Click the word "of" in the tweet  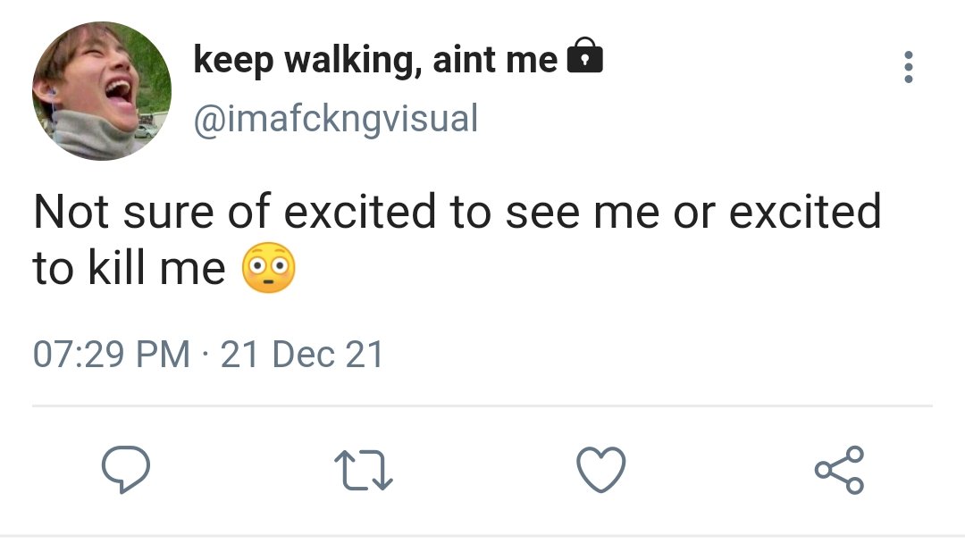(248, 211)
